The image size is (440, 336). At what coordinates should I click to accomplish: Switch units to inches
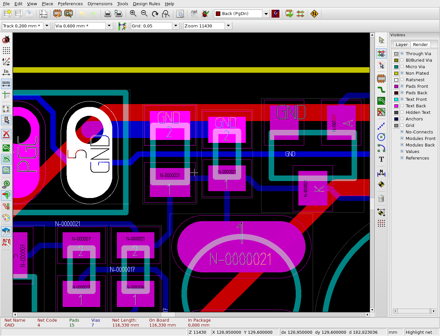[6, 72]
